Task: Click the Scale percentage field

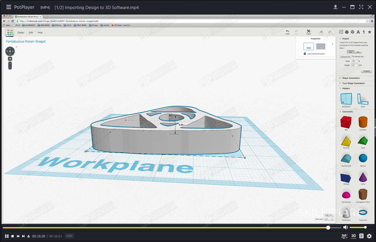Action: pyautogui.click(x=355, y=61)
